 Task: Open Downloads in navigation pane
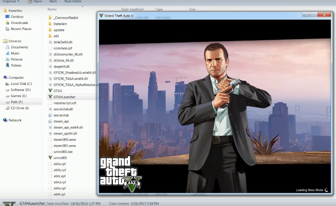[19, 23]
